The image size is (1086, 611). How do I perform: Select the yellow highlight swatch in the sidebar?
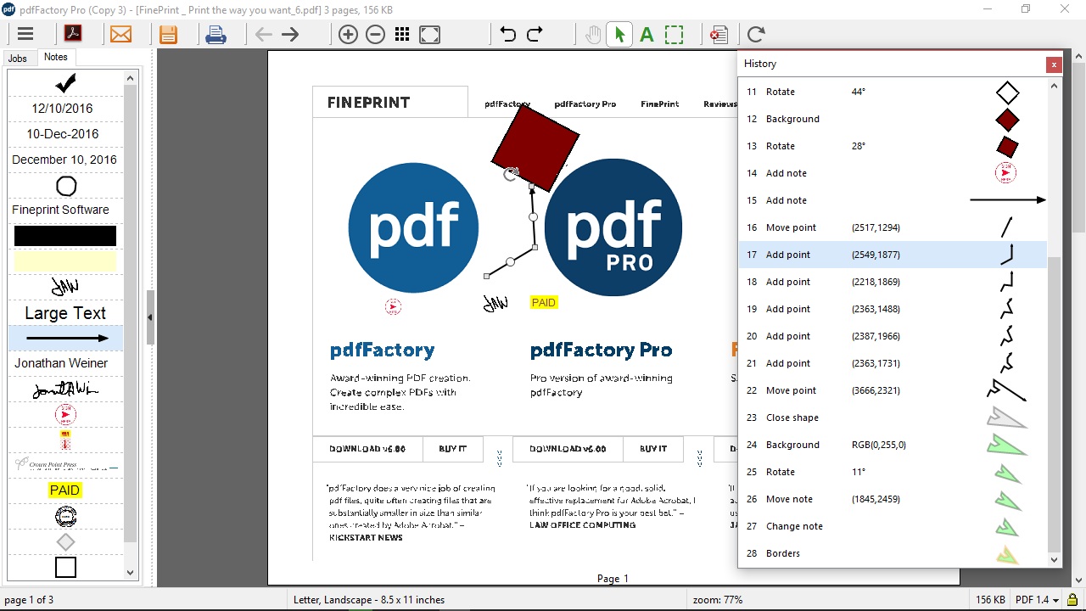click(65, 261)
